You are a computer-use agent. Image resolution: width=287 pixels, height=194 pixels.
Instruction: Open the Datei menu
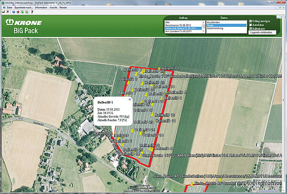click(10, 8)
